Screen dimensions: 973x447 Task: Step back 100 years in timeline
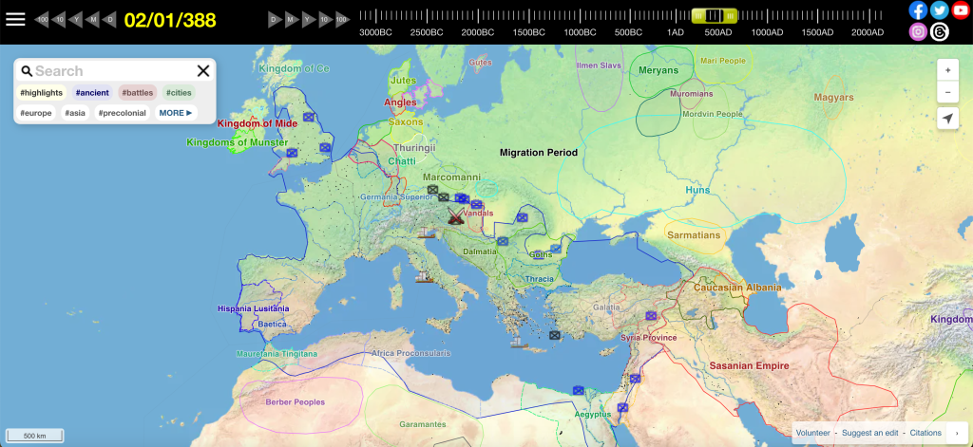pyautogui.click(x=43, y=20)
